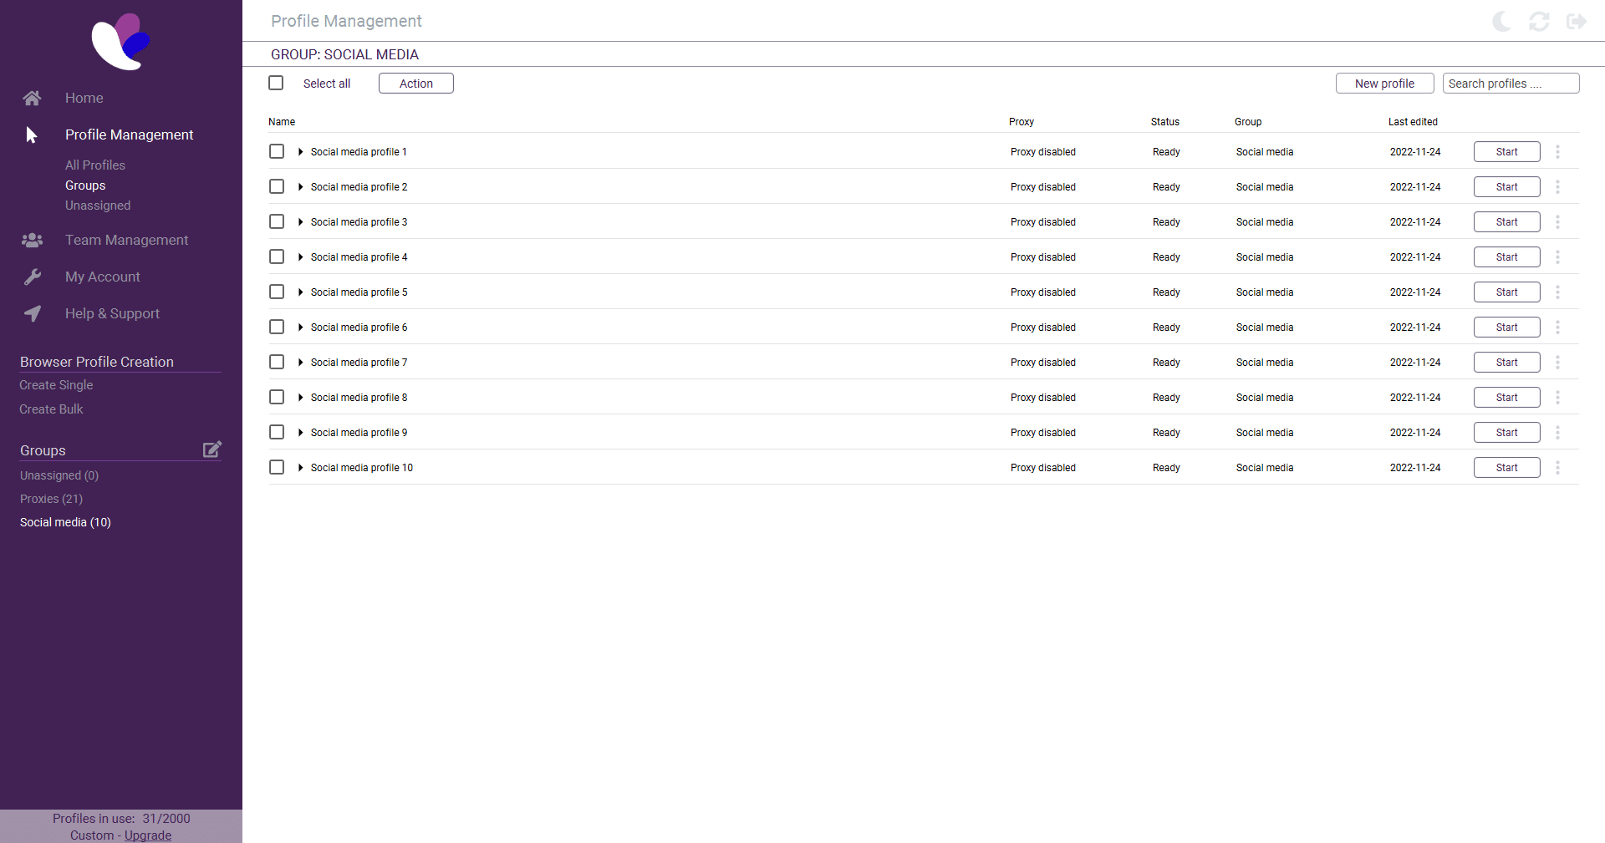Check the Select all checkbox
This screenshot has height=843, width=1605.
[277, 83]
